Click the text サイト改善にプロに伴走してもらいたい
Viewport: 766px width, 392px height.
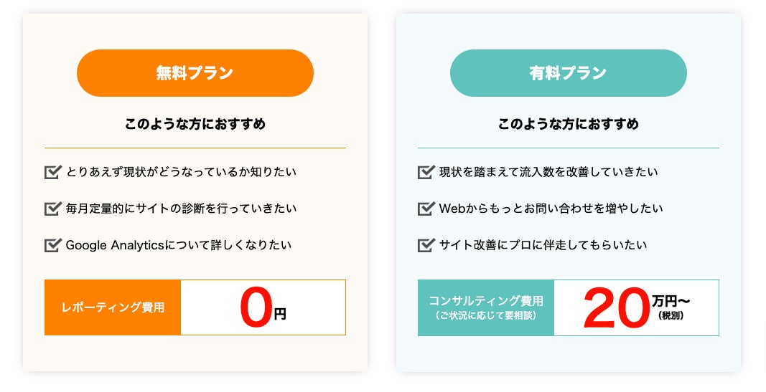[543, 245]
